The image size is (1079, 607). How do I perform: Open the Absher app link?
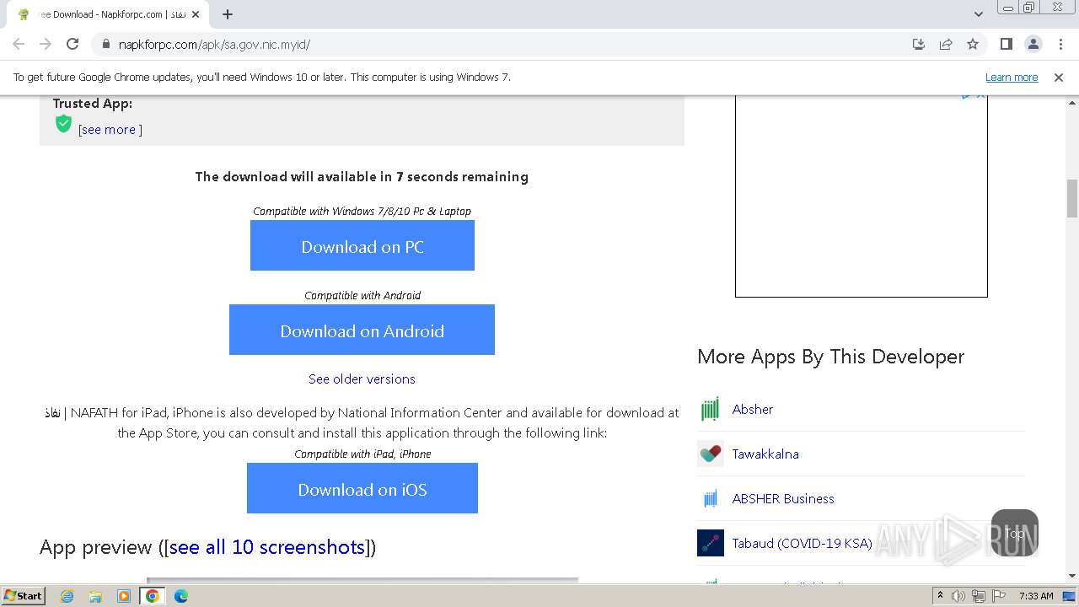752,409
